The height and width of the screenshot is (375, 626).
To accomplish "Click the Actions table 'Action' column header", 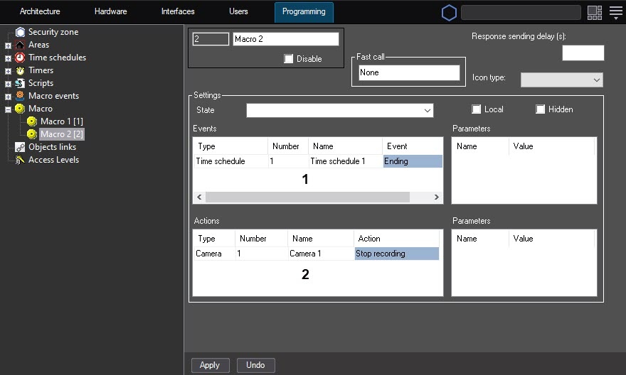I will click(x=396, y=239).
